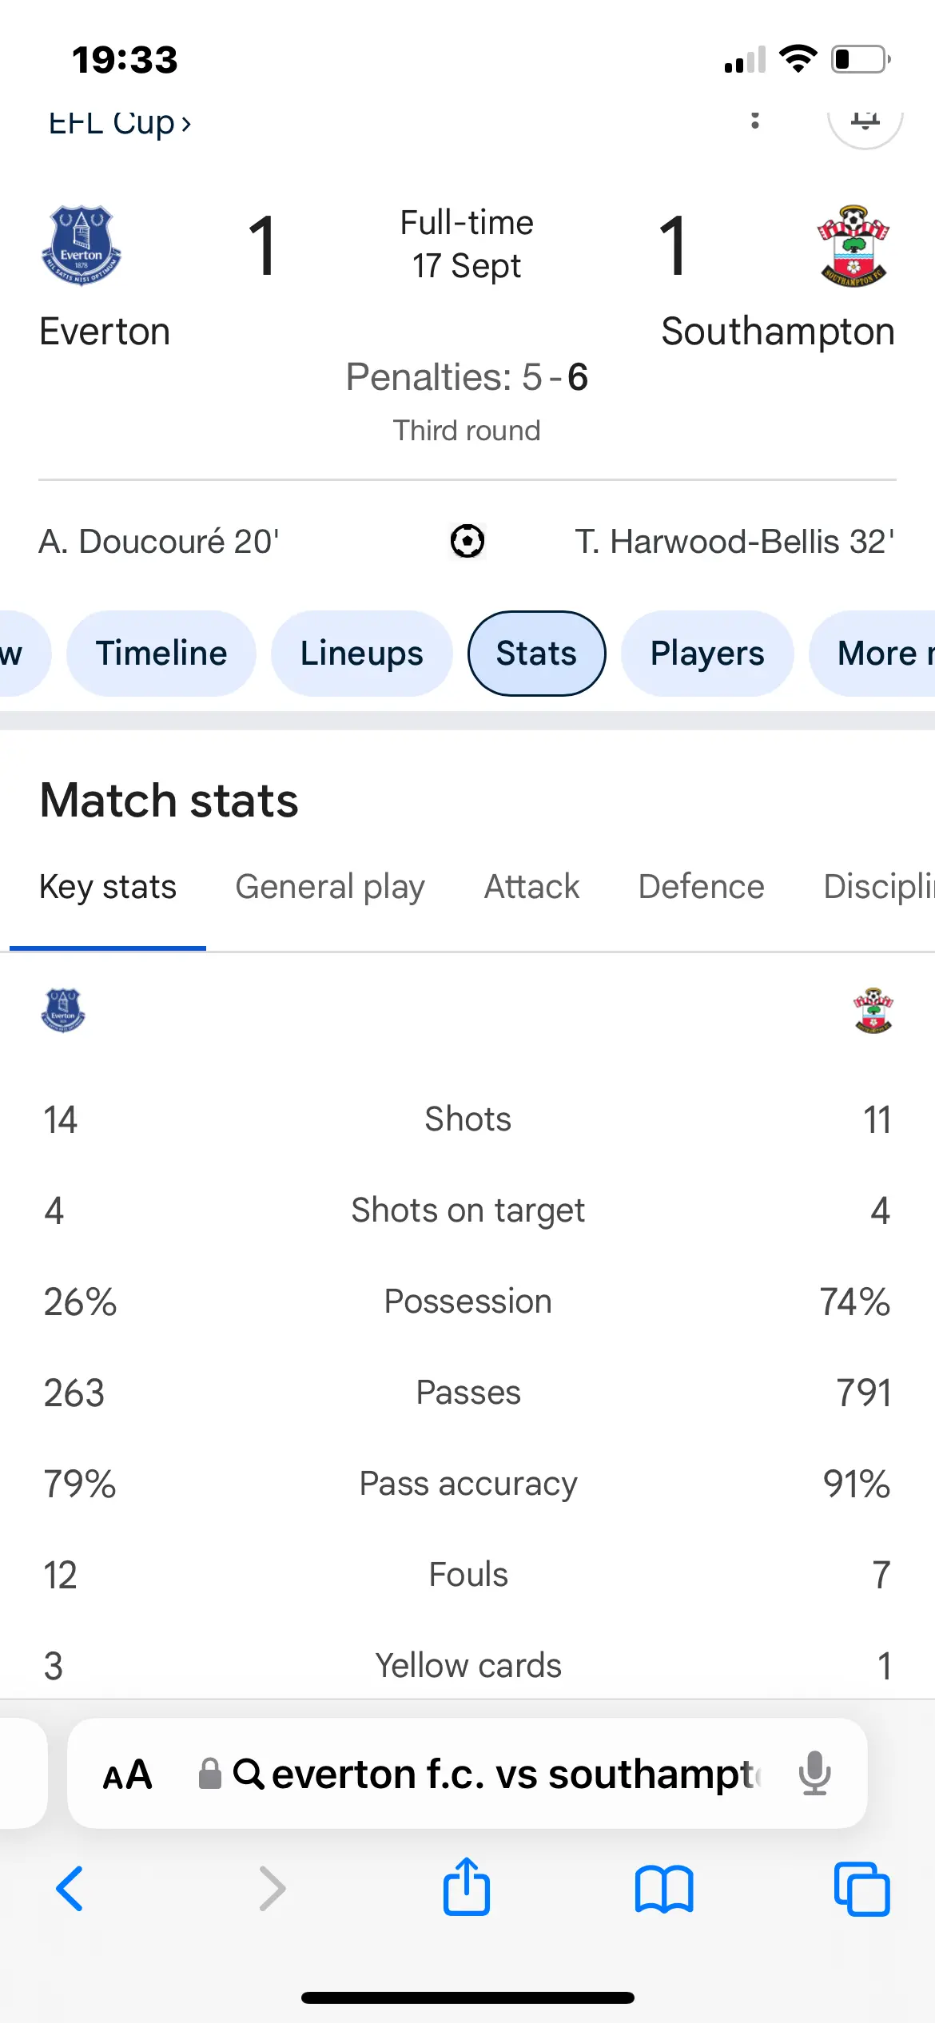Tap the Everton crest in scoreboard
The image size is (935, 2023).
(81, 245)
